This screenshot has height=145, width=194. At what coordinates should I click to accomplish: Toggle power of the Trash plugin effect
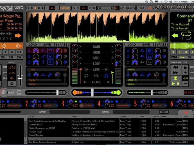pyautogui.click(x=29, y=75)
